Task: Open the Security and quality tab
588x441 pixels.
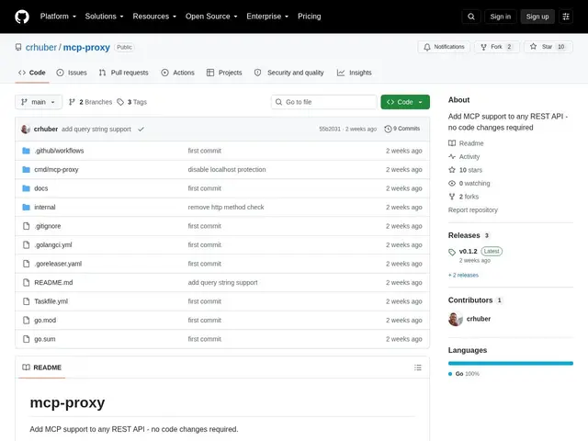Action: 288,73
